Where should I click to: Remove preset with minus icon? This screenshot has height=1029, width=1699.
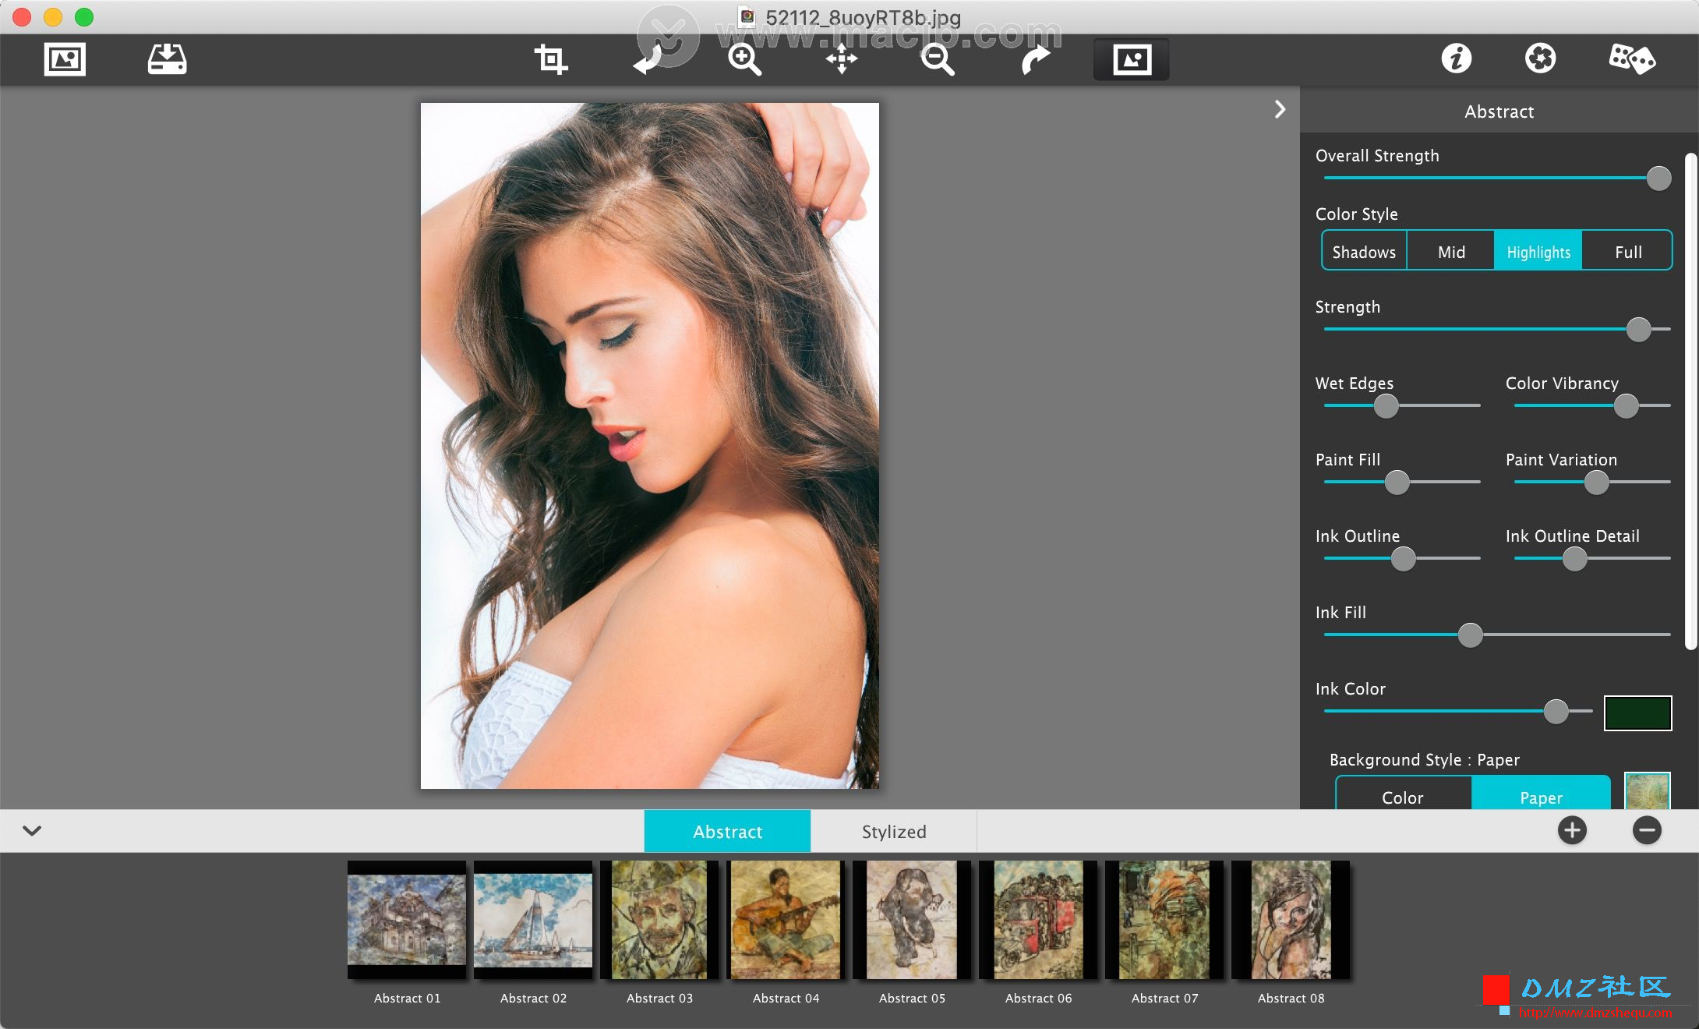click(1647, 830)
